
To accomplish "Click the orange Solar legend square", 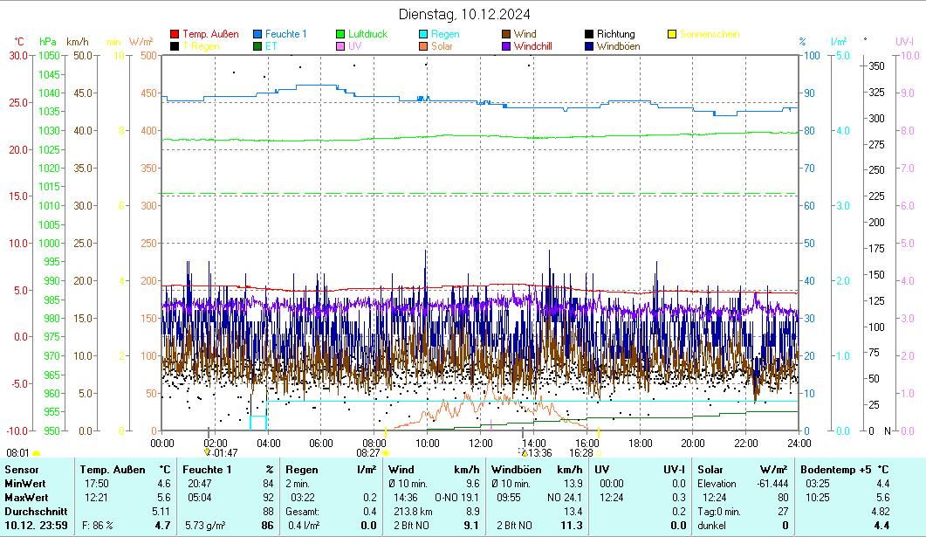I will click(423, 46).
